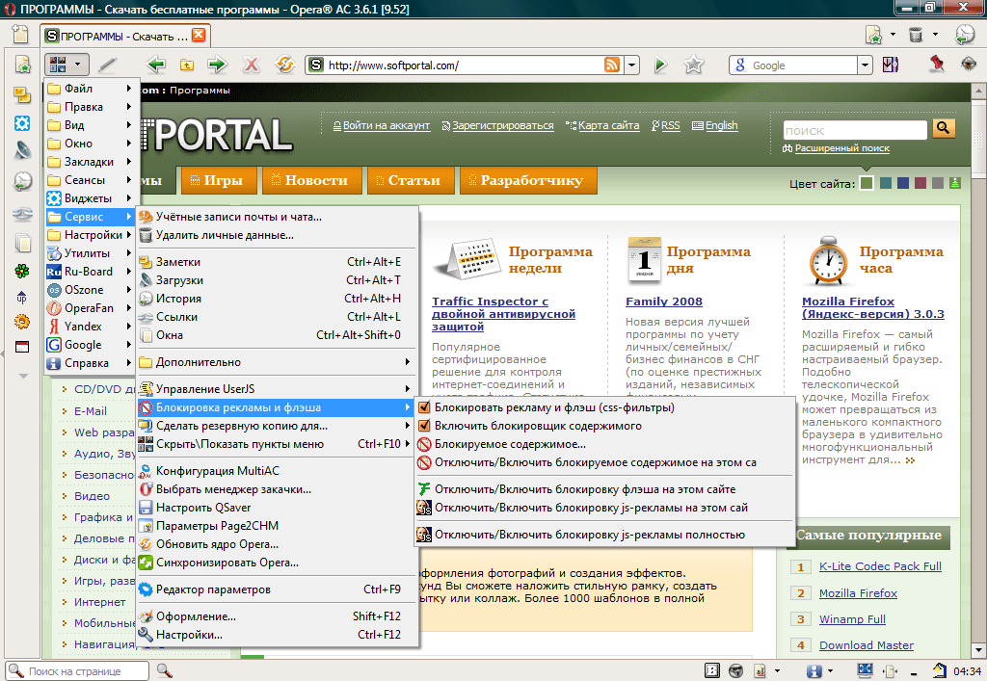Open the address bar history dropdown arrow
This screenshot has width=987, height=681.
tap(631, 65)
